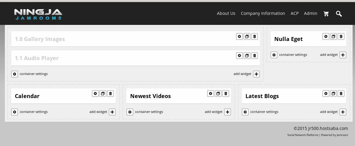Open site search magnifier icon
355x146 pixels.
339,14
